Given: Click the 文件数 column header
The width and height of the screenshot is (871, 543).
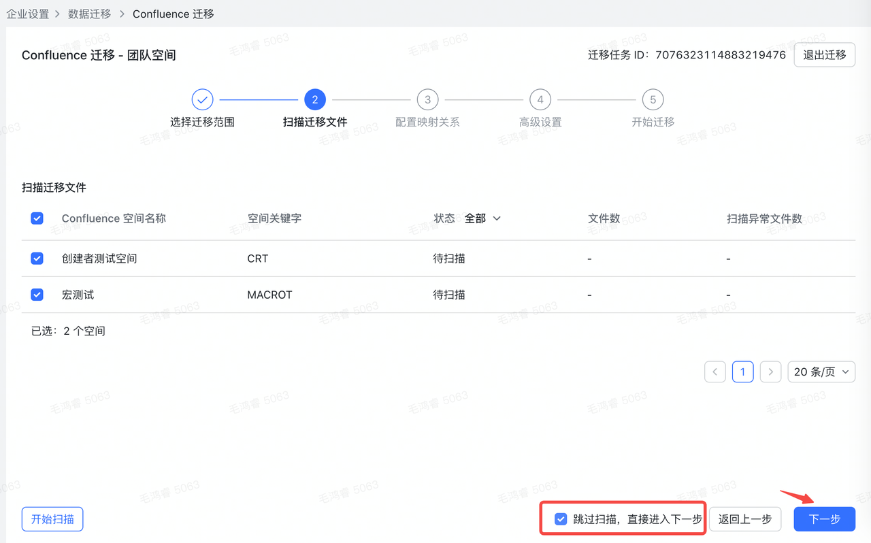Looking at the screenshot, I should 604,218.
